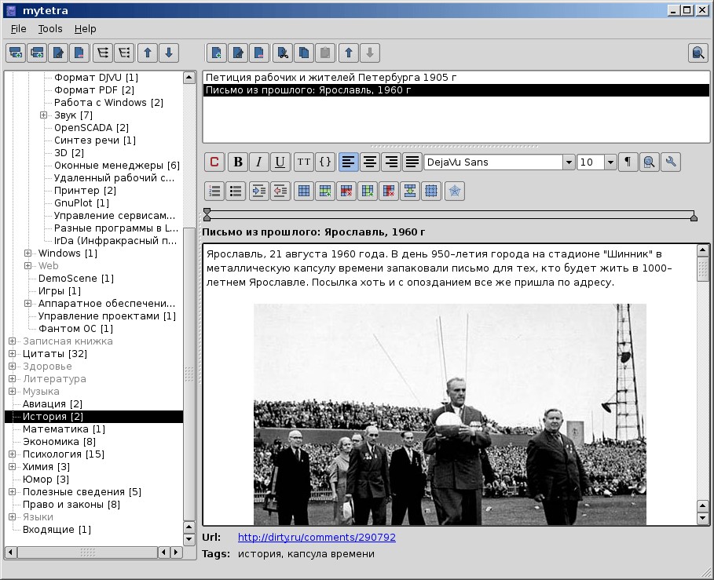Toggle bold formatting

pos(237,162)
